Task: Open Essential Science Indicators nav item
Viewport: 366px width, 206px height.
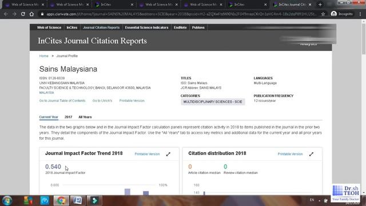Action: (x=146, y=27)
